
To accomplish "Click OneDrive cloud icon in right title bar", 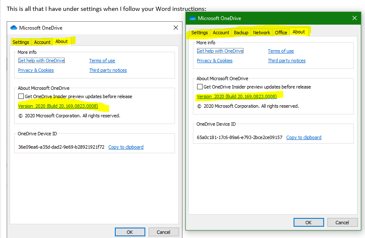I will (193, 18).
